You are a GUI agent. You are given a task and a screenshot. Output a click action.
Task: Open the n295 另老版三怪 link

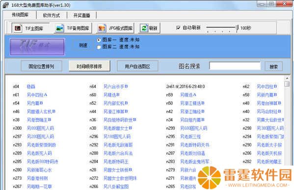pyautogui.click(x=190, y=137)
